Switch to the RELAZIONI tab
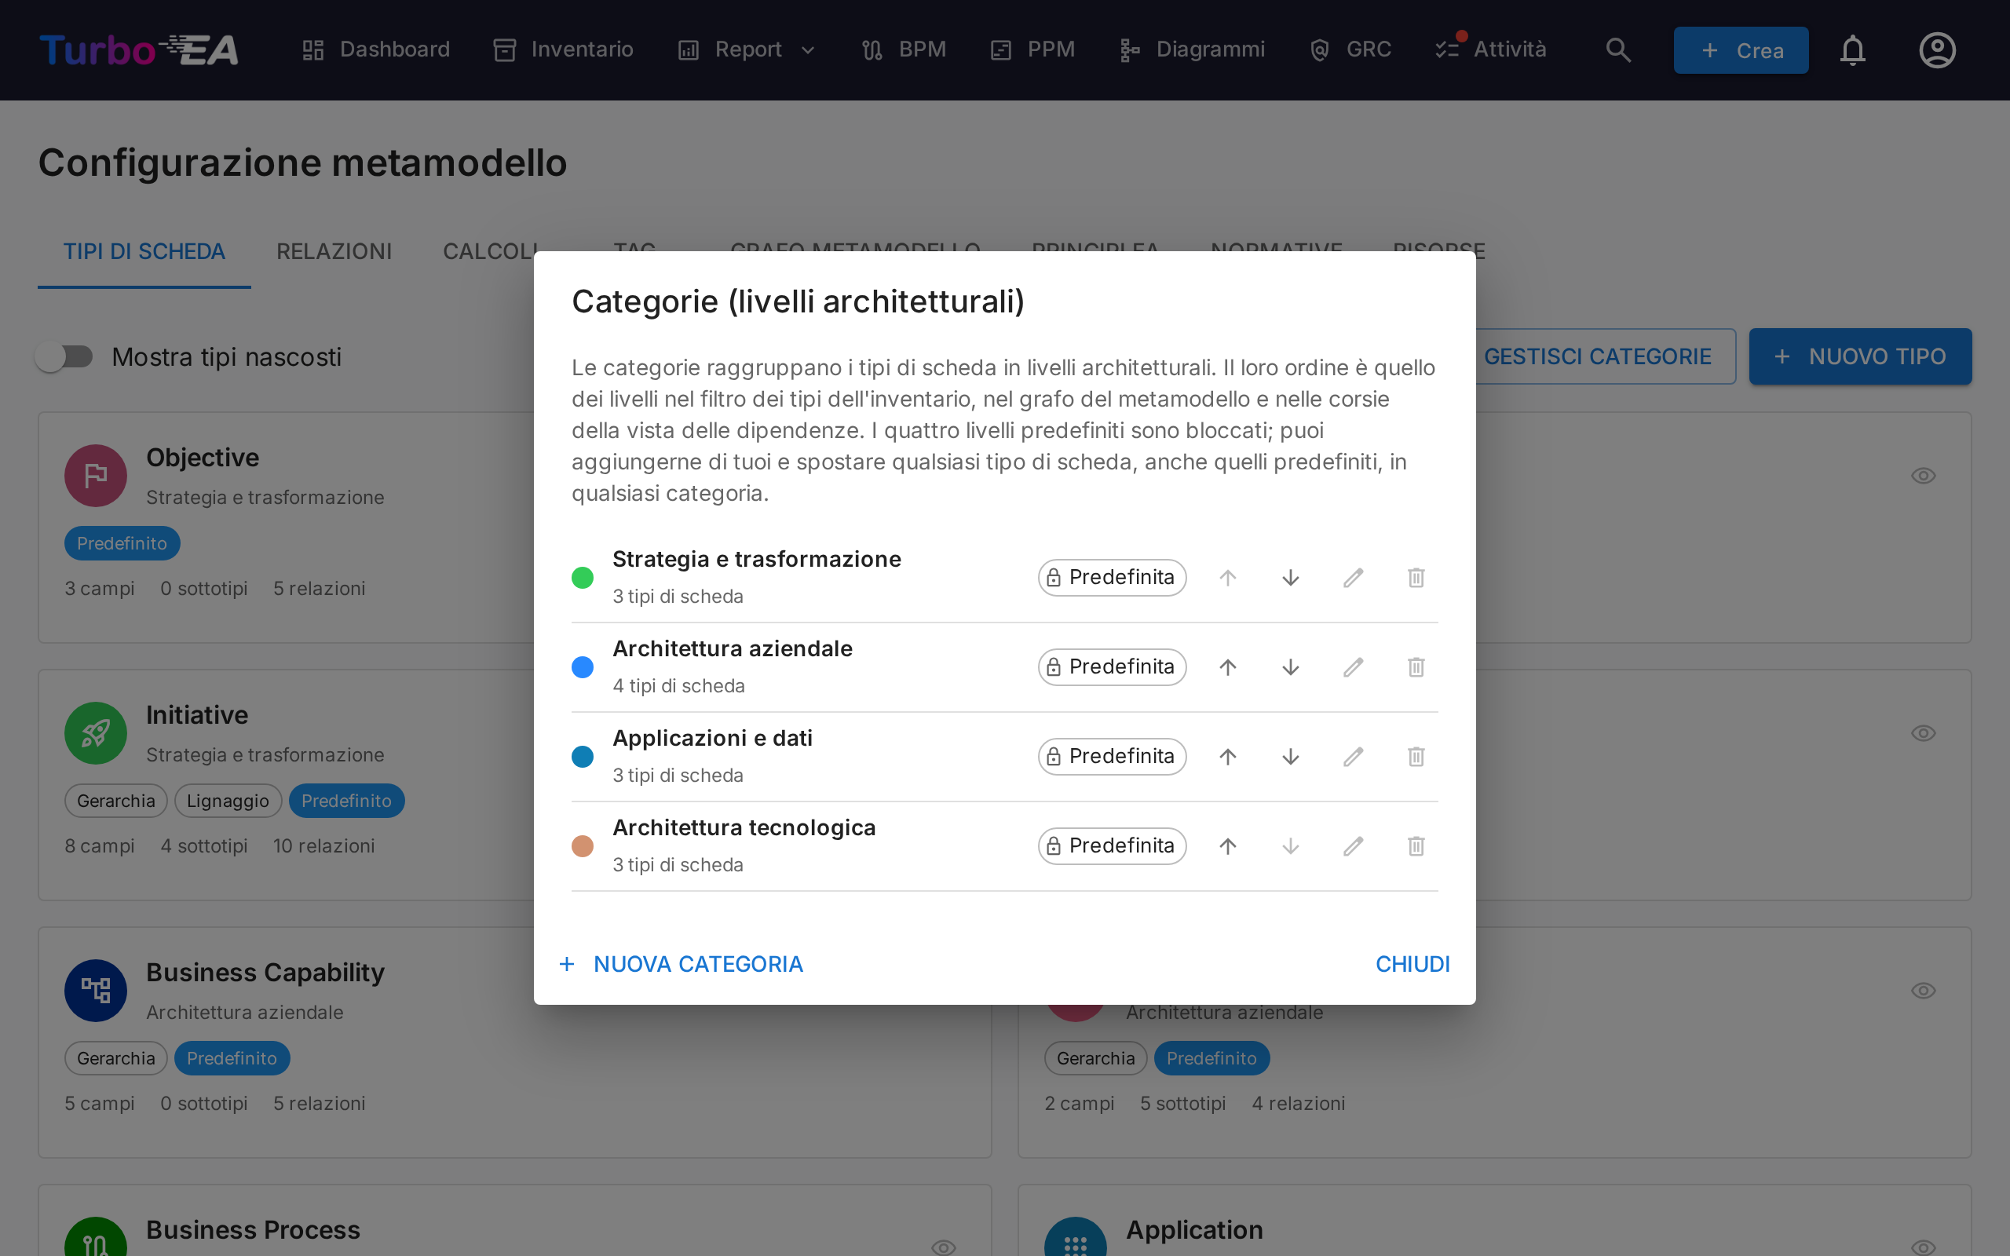The image size is (2010, 1256). (x=334, y=251)
